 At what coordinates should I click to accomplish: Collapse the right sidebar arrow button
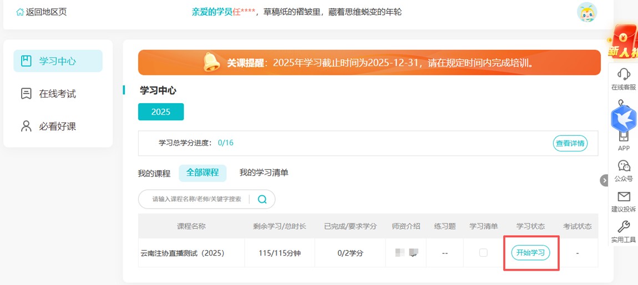(x=604, y=180)
